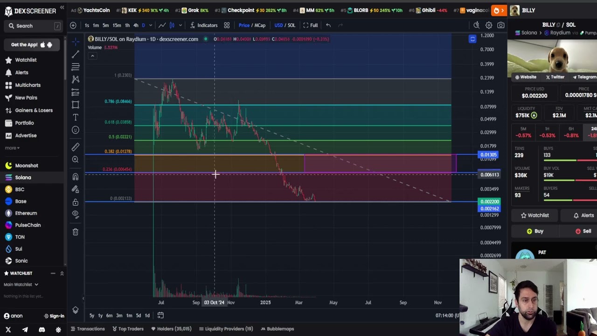597x336 pixels.
Task: Click the trash remove-drawings icon
Action: (76, 232)
